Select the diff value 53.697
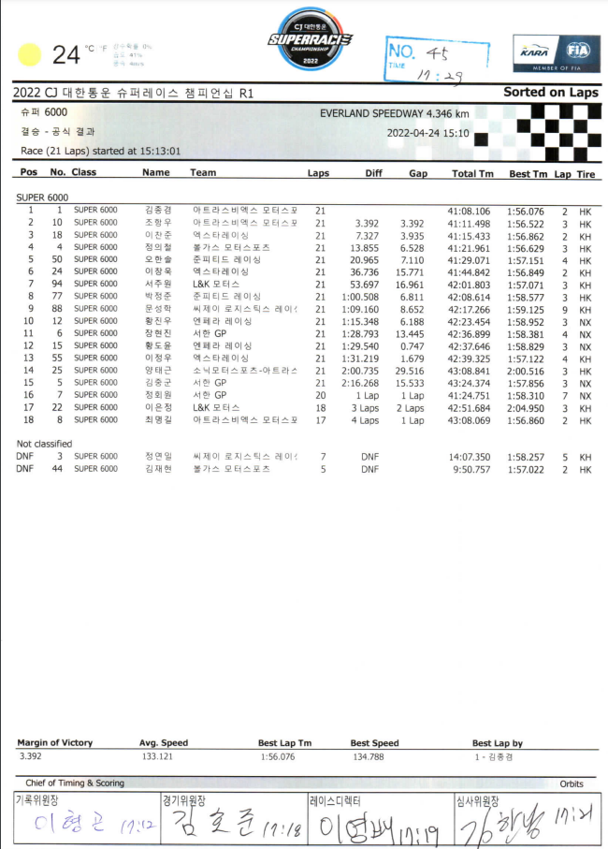Viewport: 608px width, 849px height. tap(364, 285)
